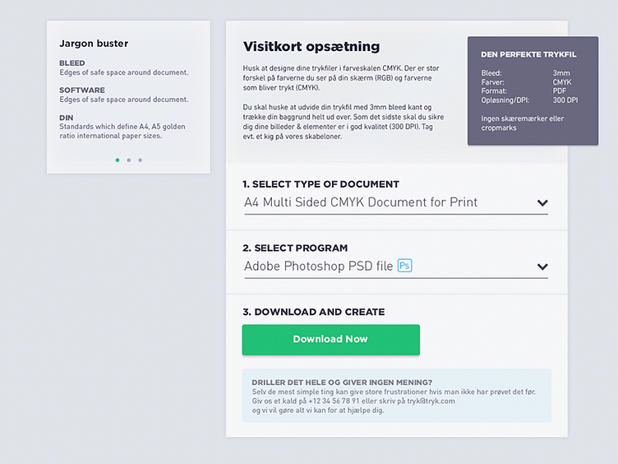Open the program list via its chevron arrow
The width and height of the screenshot is (618, 464).
pyautogui.click(x=542, y=267)
